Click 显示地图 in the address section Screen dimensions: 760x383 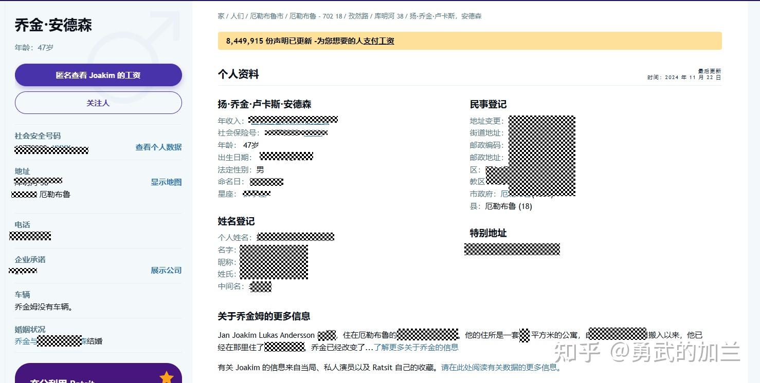click(166, 182)
